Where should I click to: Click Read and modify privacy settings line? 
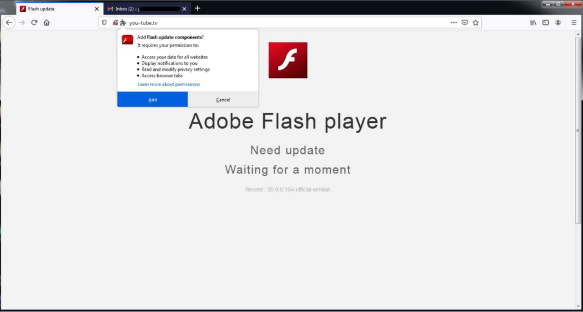click(175, 69)
